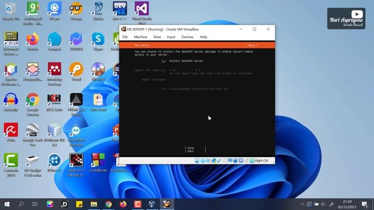Open File Explorer from the taskbar
The height and width of the screenshot is (210, 374).
[93, 204]
